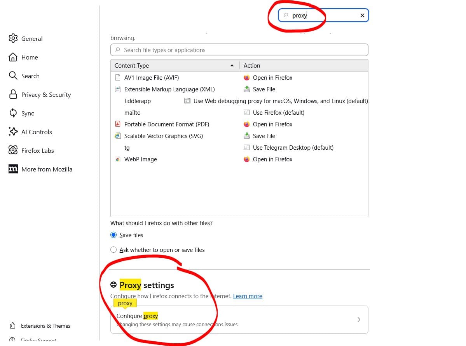Click the Content Type column header text
The image size is (466, 346).
(132, 65)
